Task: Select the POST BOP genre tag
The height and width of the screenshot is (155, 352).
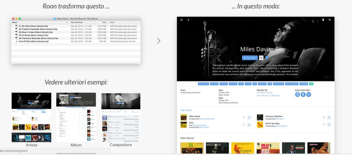Action: (223, 84)
